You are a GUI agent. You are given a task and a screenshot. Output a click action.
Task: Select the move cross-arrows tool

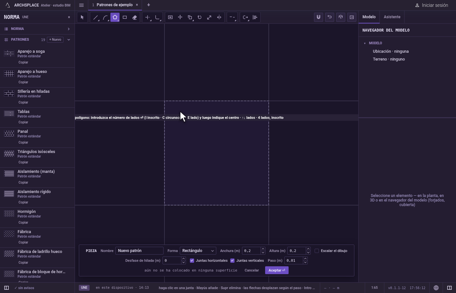click(180, 17)
